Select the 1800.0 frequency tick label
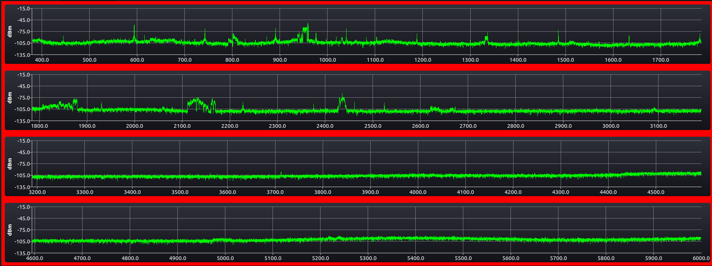 (x=39, y=126)
